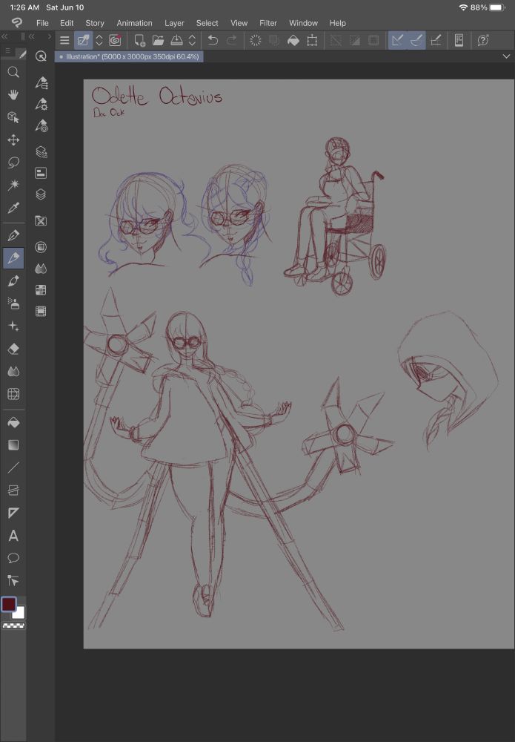Click the Clear dotted circle icon
The image size is (515, 742).
pyautogui.click(x=255, y=40)
